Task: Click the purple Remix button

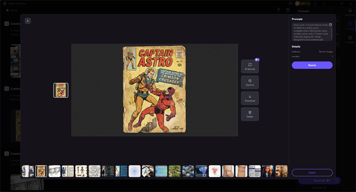Action: coord(312,65)
